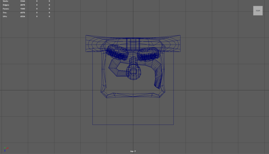Click the 'top -Y' camera name label
269x154 pixels.
(x=133, y=151)
